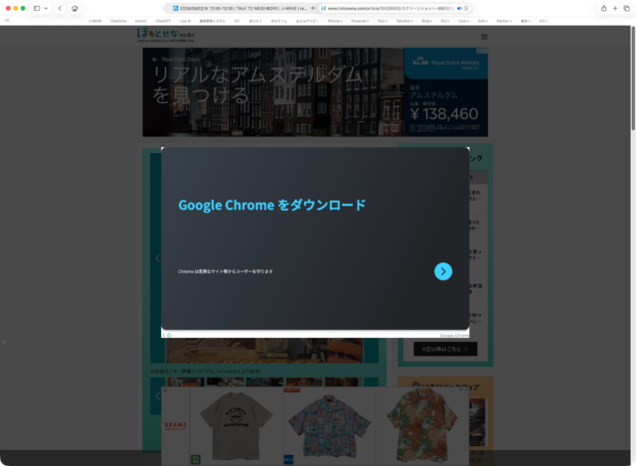Expand the Blog bookmarks folder
The height and width of the screenshot is (466, 636).
click(x=426, y=21)
